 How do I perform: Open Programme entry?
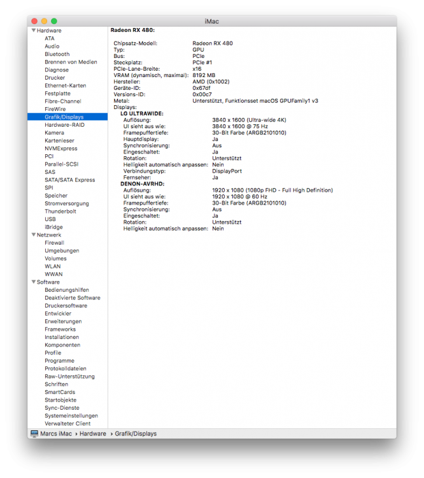pos(59,361)
